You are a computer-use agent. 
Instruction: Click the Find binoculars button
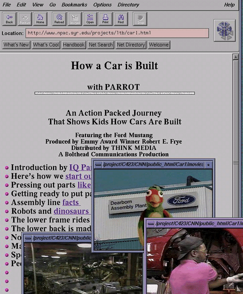coord(121,19)
